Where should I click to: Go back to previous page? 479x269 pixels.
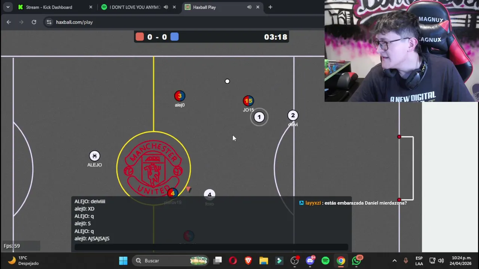point(9,22)
